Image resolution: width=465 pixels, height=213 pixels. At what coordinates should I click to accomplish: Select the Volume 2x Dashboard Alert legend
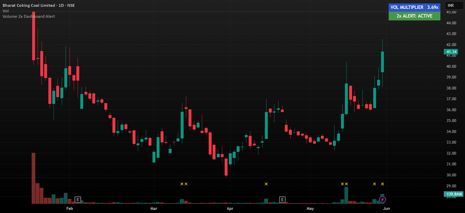[x=29, y=16]
